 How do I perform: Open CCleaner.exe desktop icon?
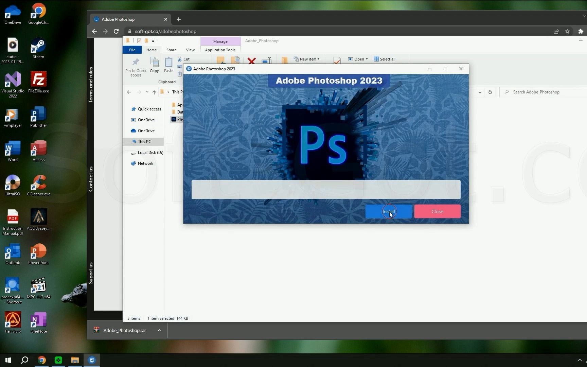pos(38,185)
